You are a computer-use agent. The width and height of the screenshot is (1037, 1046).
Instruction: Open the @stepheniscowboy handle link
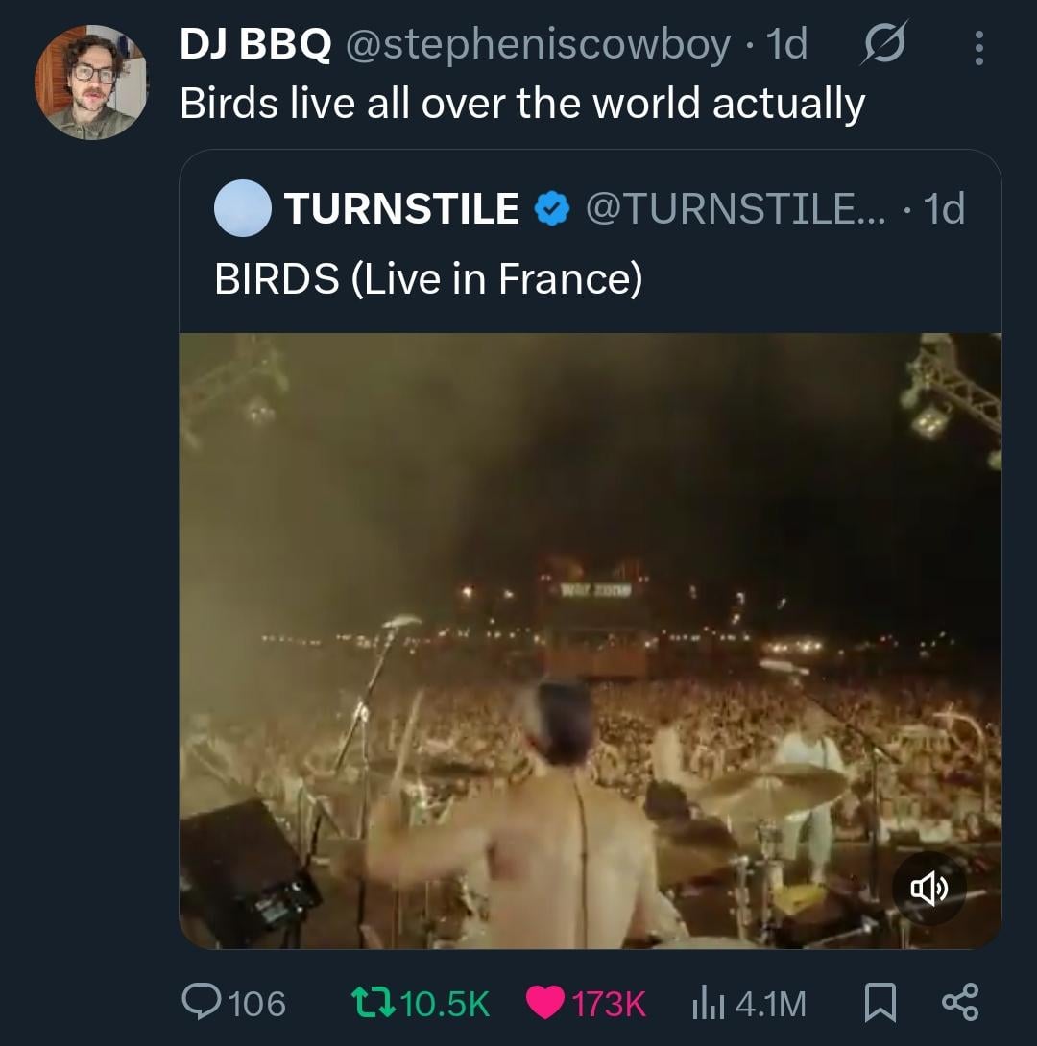537,45
